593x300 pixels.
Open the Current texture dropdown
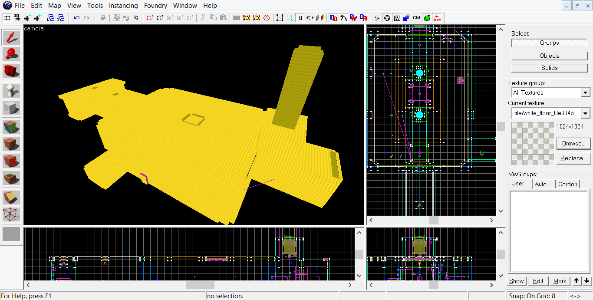tap(585, 113)
